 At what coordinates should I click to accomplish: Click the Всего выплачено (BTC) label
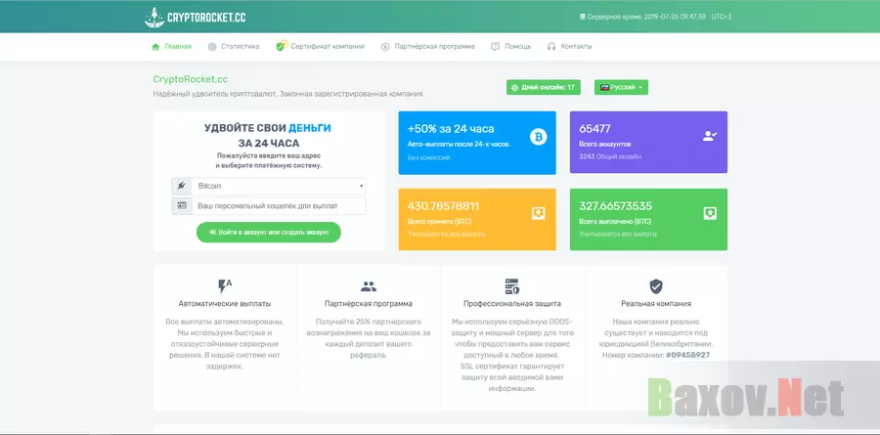615,222
